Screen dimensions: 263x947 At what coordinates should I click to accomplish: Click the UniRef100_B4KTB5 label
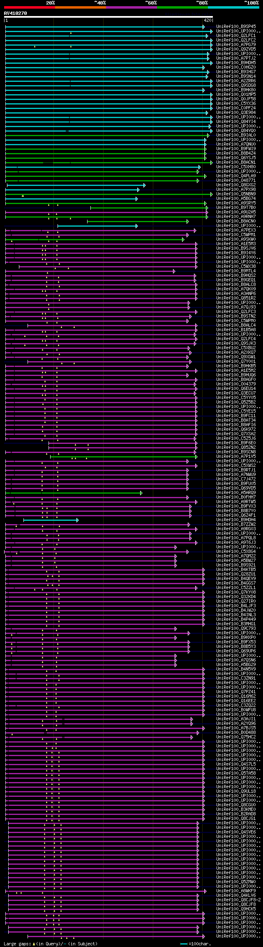(x=236, y=570)
